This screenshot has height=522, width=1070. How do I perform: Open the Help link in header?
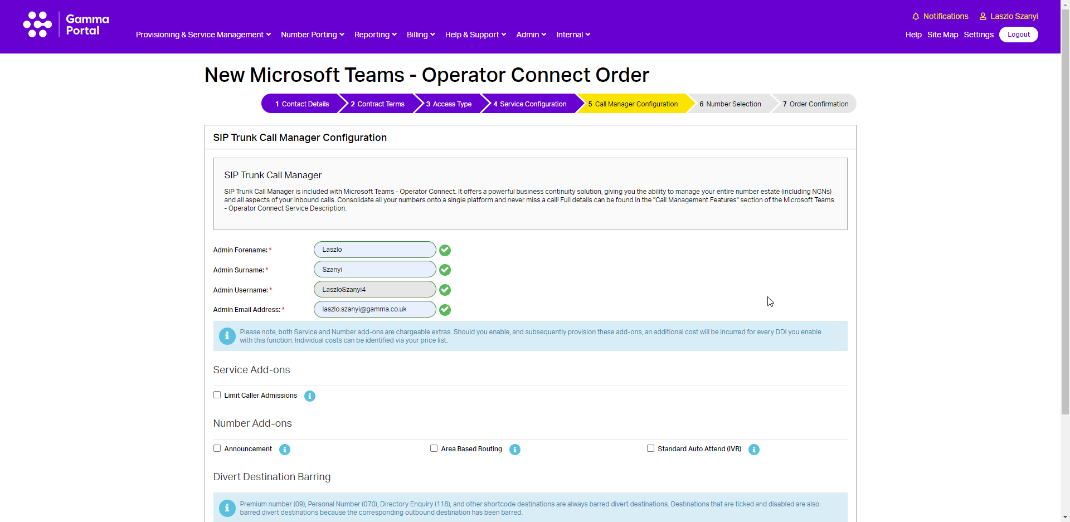point(913,35)
